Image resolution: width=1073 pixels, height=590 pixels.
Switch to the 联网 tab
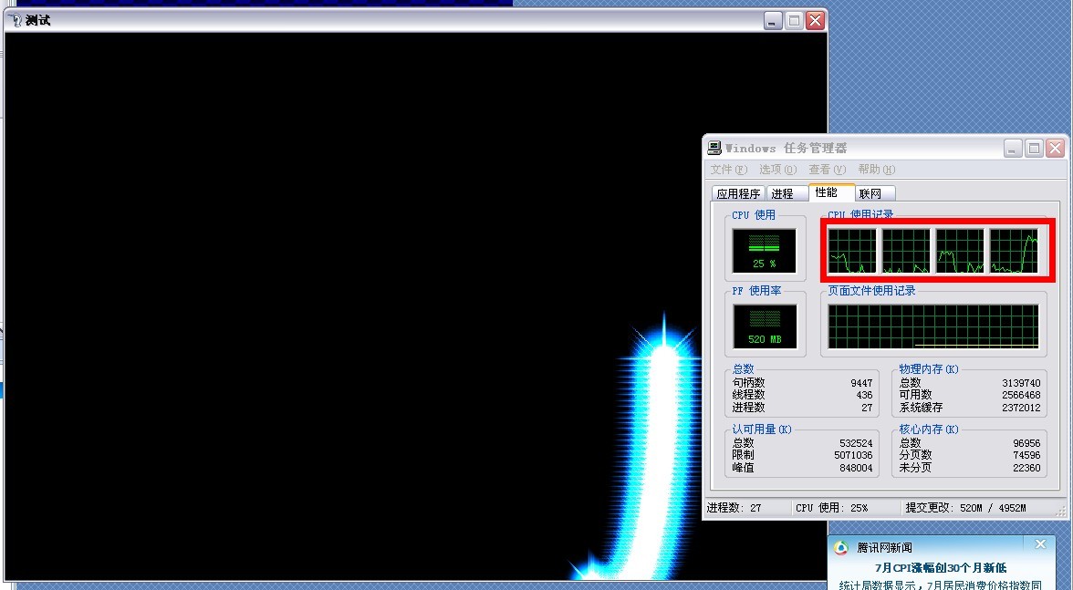click(875, 193)
